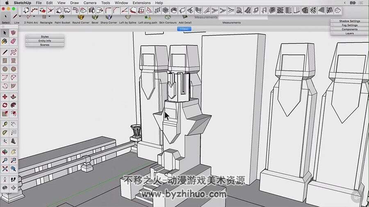Image resolution: width=369 pixels, height=207 pixels.
Task: Select the Line pencil tool in left toolbar
Action: tap(5, 52)
